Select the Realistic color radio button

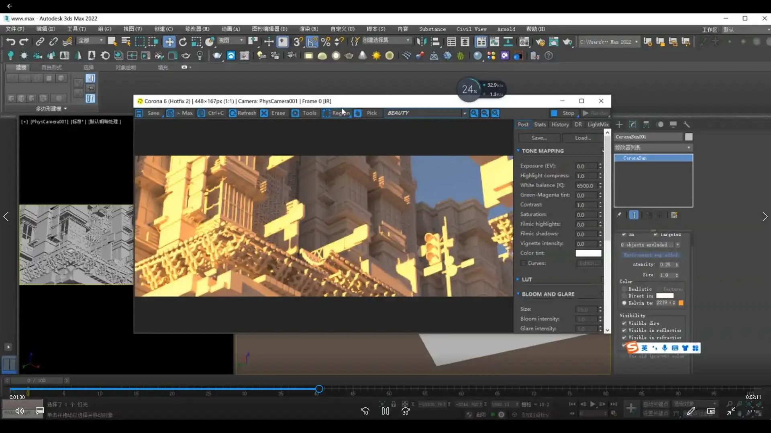coord(624,289)
